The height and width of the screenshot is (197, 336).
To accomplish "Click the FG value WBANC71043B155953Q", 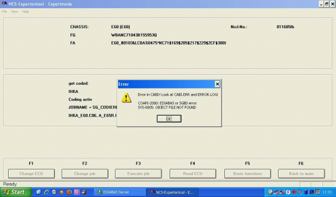I will pos(134,35).
